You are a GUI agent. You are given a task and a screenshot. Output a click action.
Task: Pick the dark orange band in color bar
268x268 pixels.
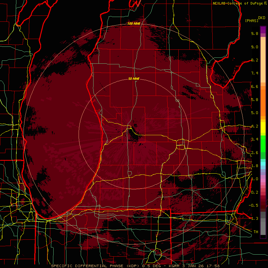point(263,102)
